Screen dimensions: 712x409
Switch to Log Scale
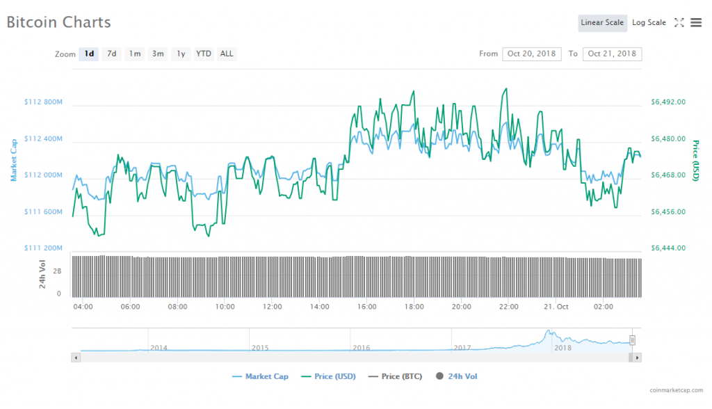coord(649,23)
